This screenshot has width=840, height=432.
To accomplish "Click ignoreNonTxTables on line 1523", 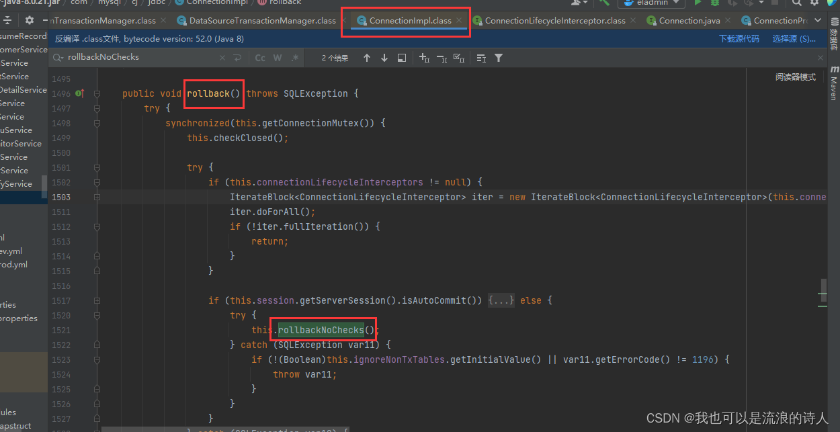I will coord(399,359).
